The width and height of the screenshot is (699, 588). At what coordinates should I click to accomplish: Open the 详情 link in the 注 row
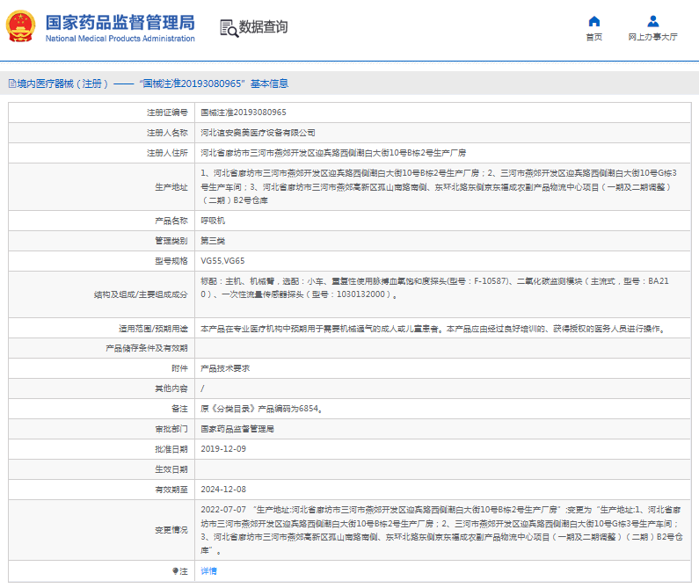tap(208, 570)
